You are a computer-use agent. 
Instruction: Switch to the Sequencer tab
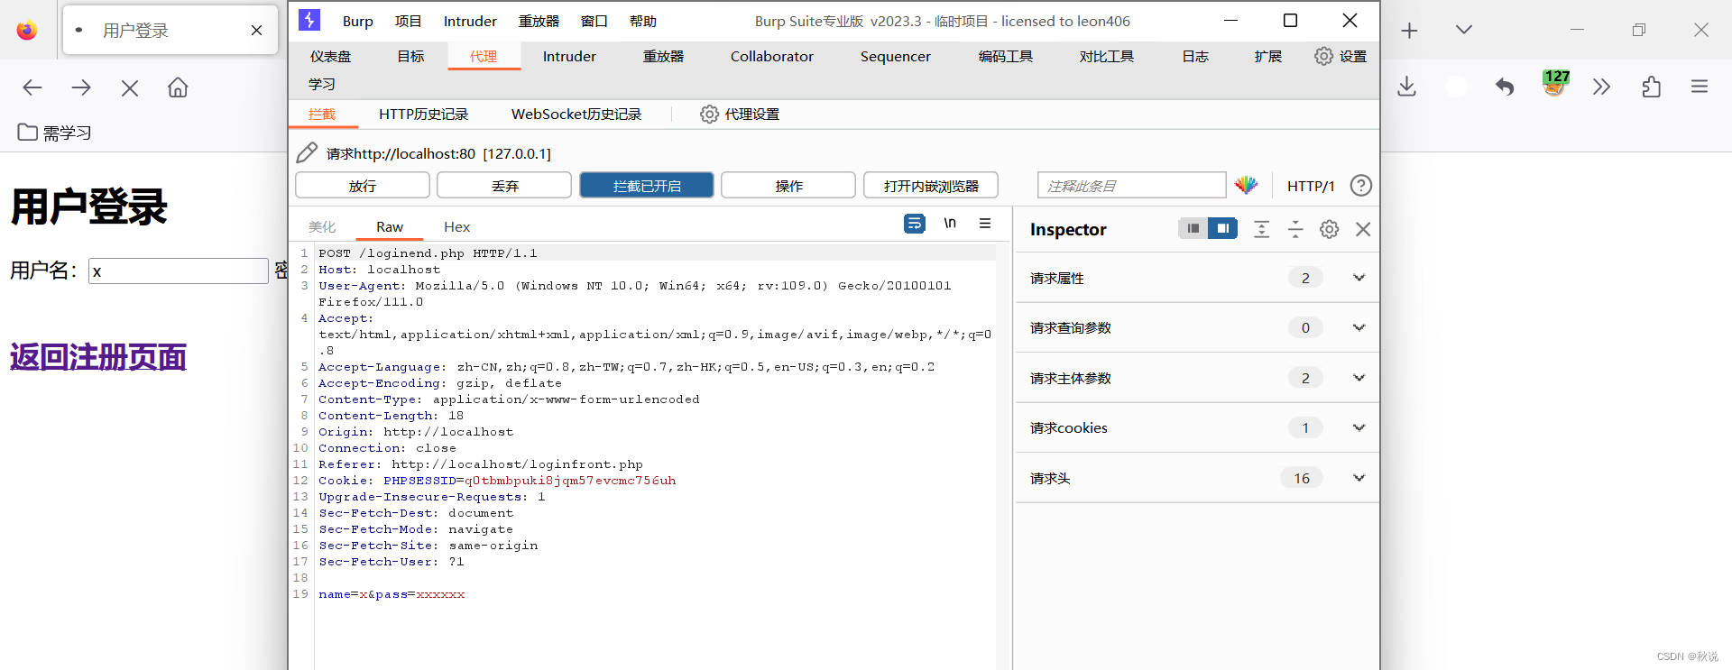coord(896,56)
